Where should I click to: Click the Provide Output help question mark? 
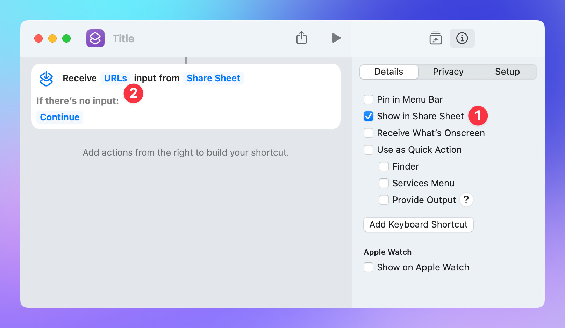pos(466,200)
